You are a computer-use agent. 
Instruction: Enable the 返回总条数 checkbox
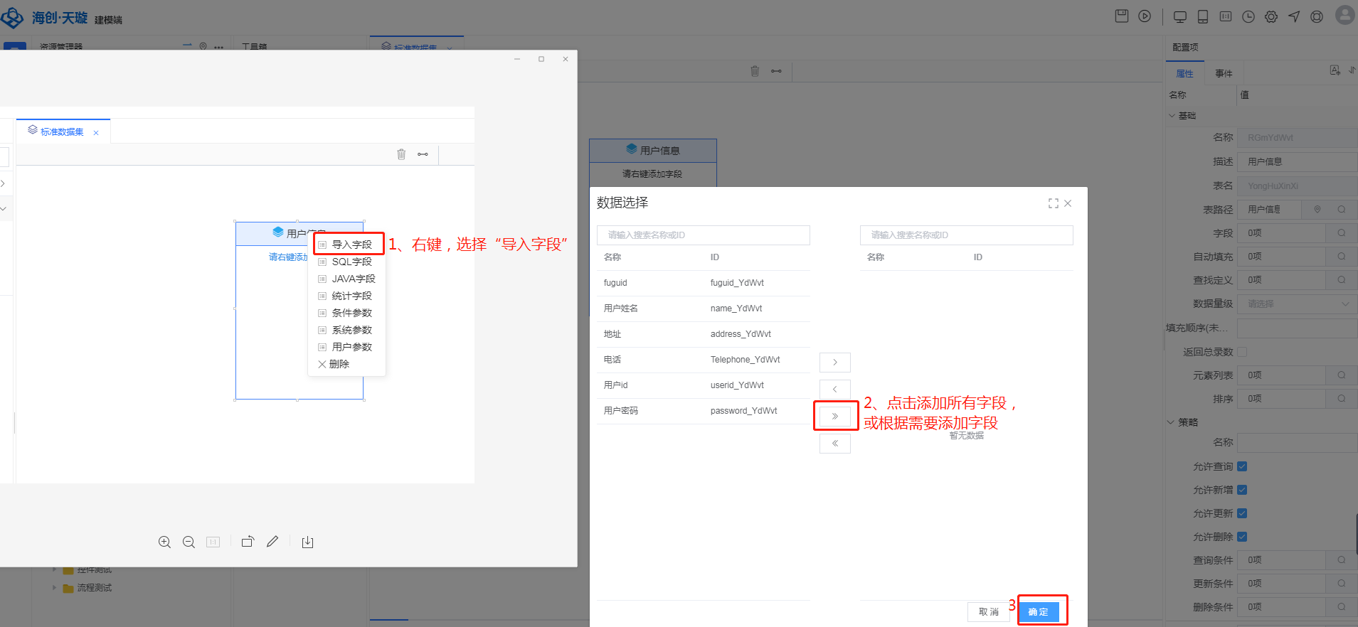[x=1242, y=352]
